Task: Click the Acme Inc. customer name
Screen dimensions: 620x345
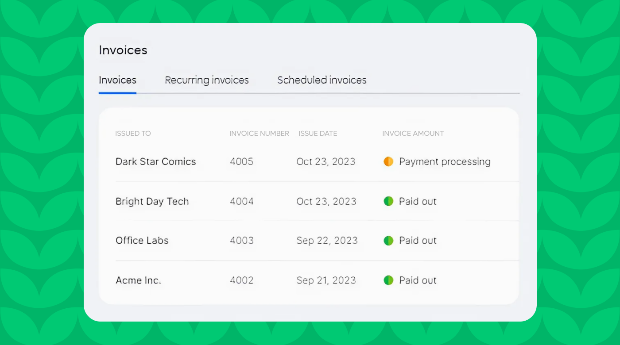Action: (138, 280)
